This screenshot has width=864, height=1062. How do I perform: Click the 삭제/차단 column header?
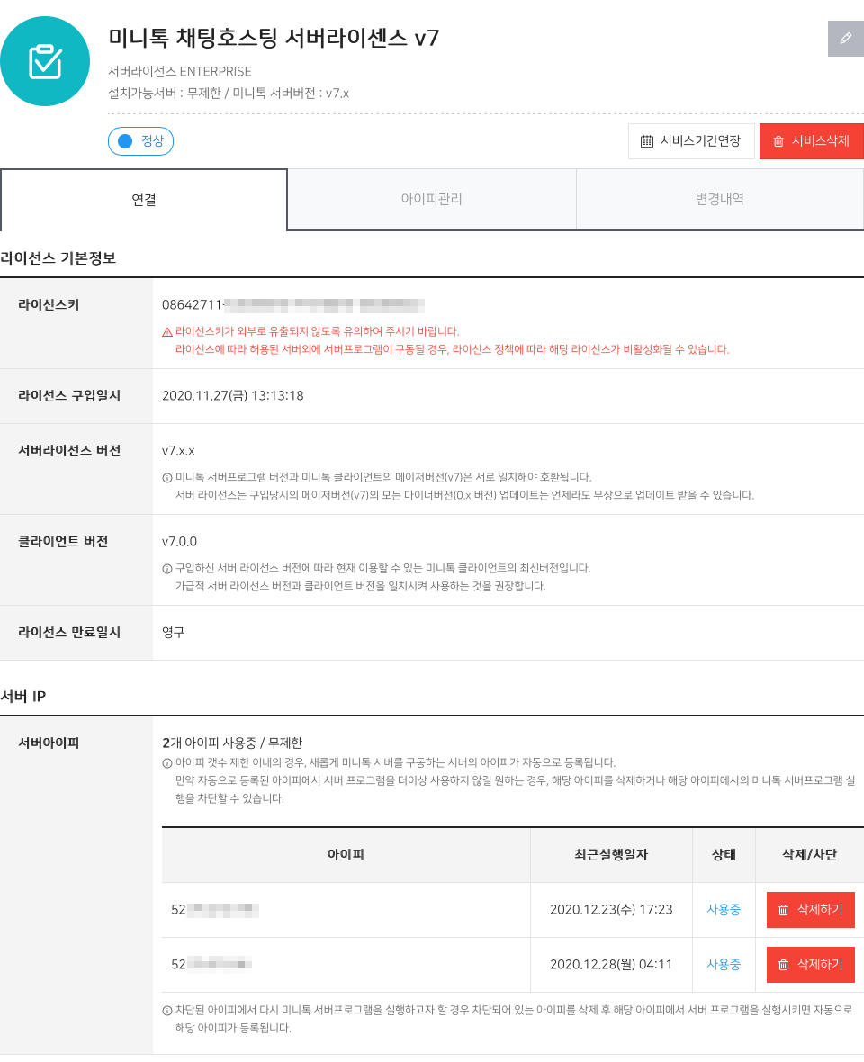pyautogui.click(x=810, y=855)
